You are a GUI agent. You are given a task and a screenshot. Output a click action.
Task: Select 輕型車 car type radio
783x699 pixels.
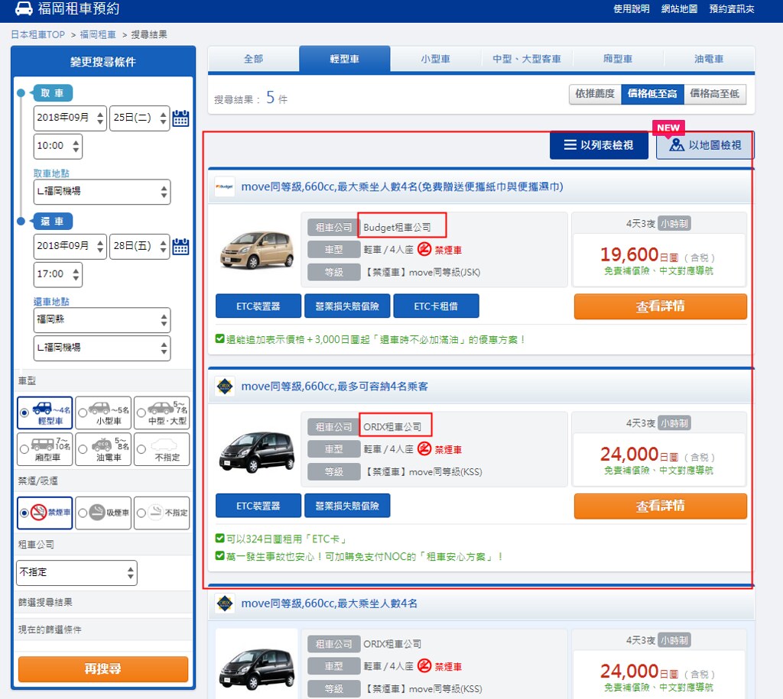tap(24, 413)
